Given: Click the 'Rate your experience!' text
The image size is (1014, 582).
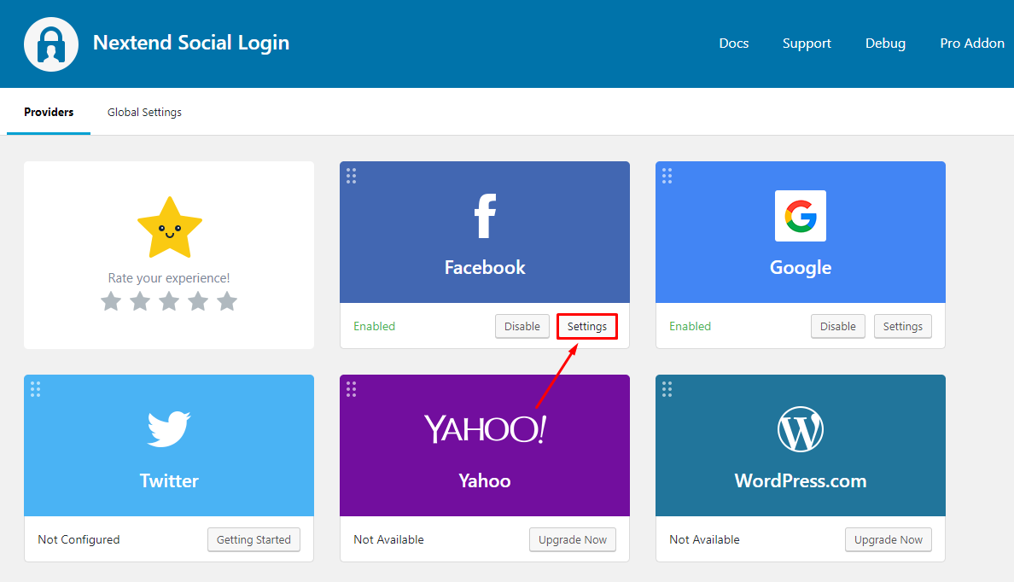Looking at the screenshot, I should click(169, 278).
